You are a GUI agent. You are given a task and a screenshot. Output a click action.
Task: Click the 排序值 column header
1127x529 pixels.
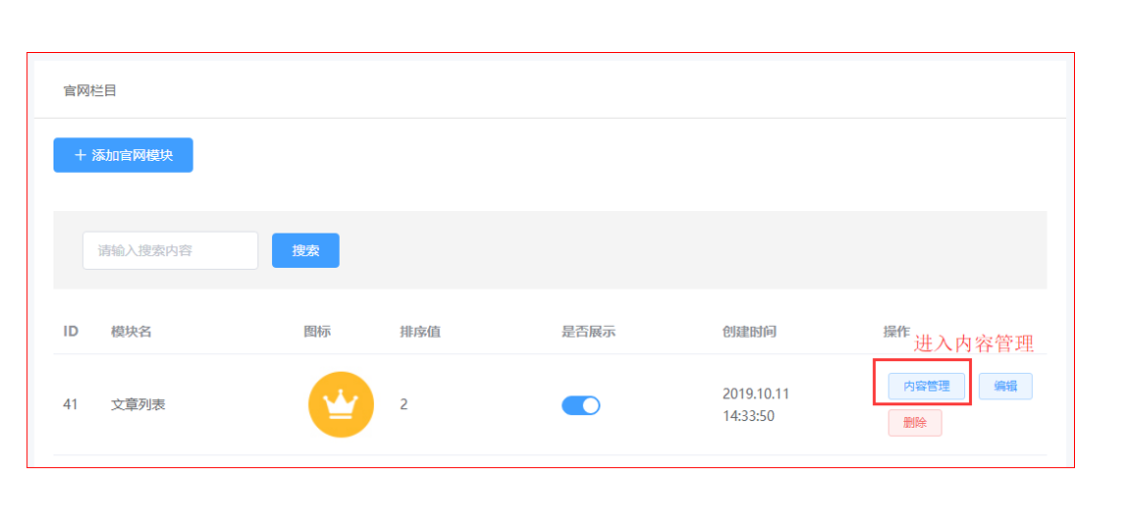[420, 332]
